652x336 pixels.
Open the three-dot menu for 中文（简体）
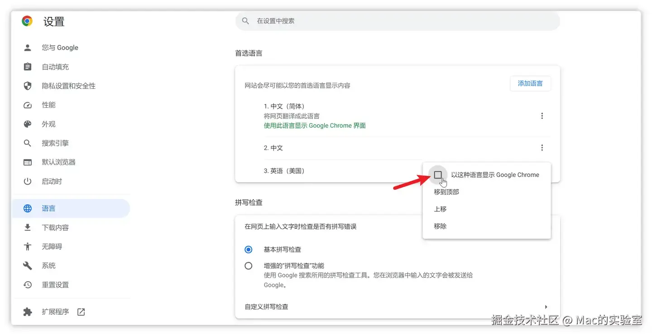[x=542, y=116]
